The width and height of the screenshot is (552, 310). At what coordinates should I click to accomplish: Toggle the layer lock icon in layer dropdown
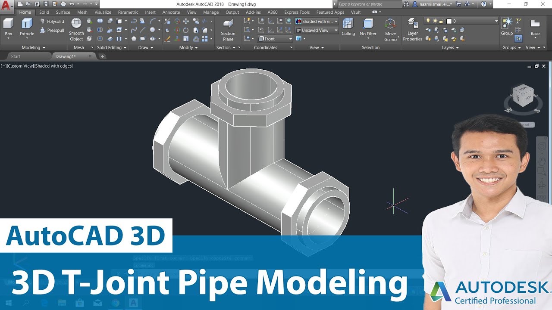(x=441, y=21)
